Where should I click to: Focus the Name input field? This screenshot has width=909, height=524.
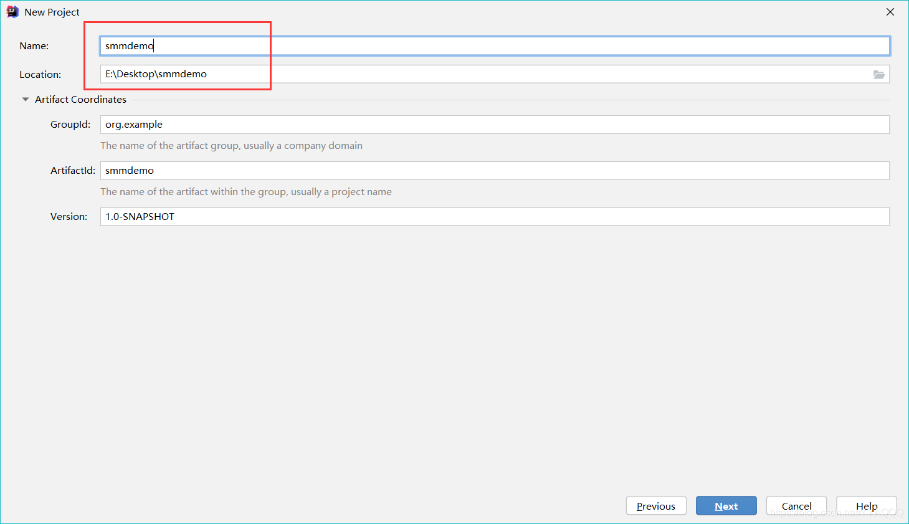pyautogui.click(x=495, y=46)
